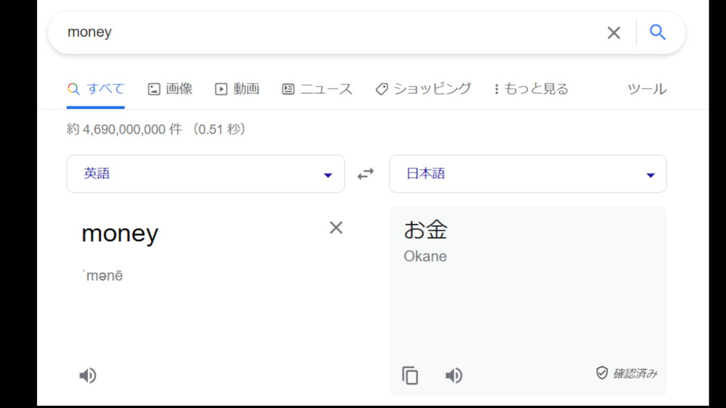
Task: Open the 日本語 target language dropdown
Action: [528, 174]
